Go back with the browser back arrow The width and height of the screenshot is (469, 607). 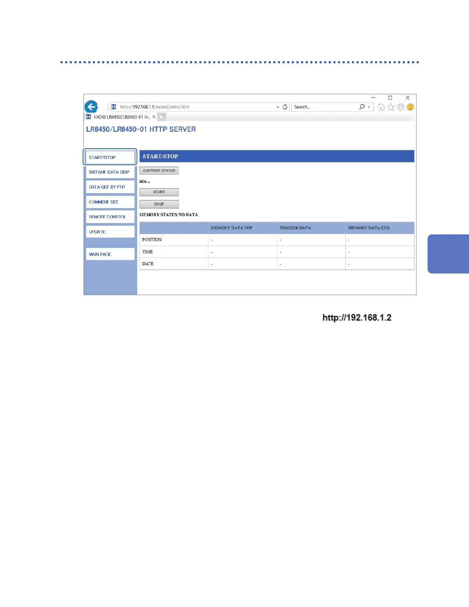(x=91, y=107)
